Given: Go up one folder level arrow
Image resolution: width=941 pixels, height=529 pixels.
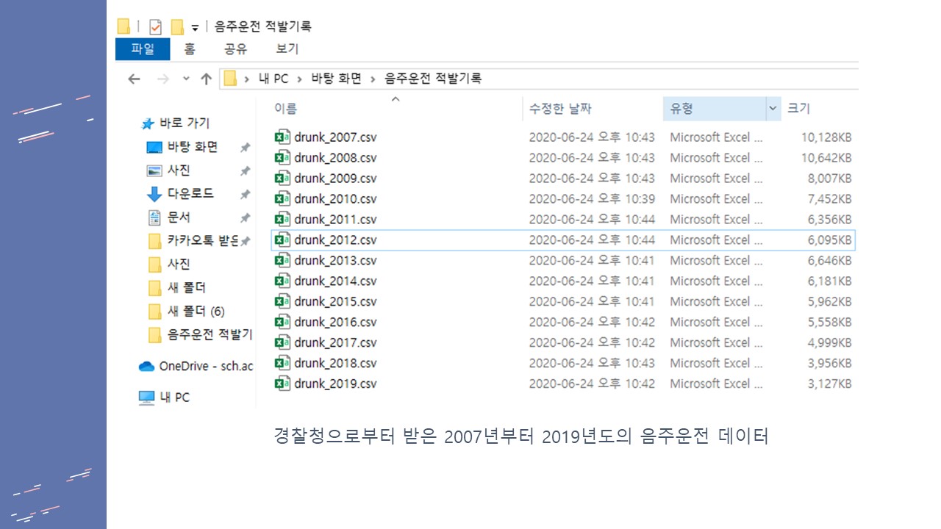Looking at the screenshot, I should [x=206, y=79].
